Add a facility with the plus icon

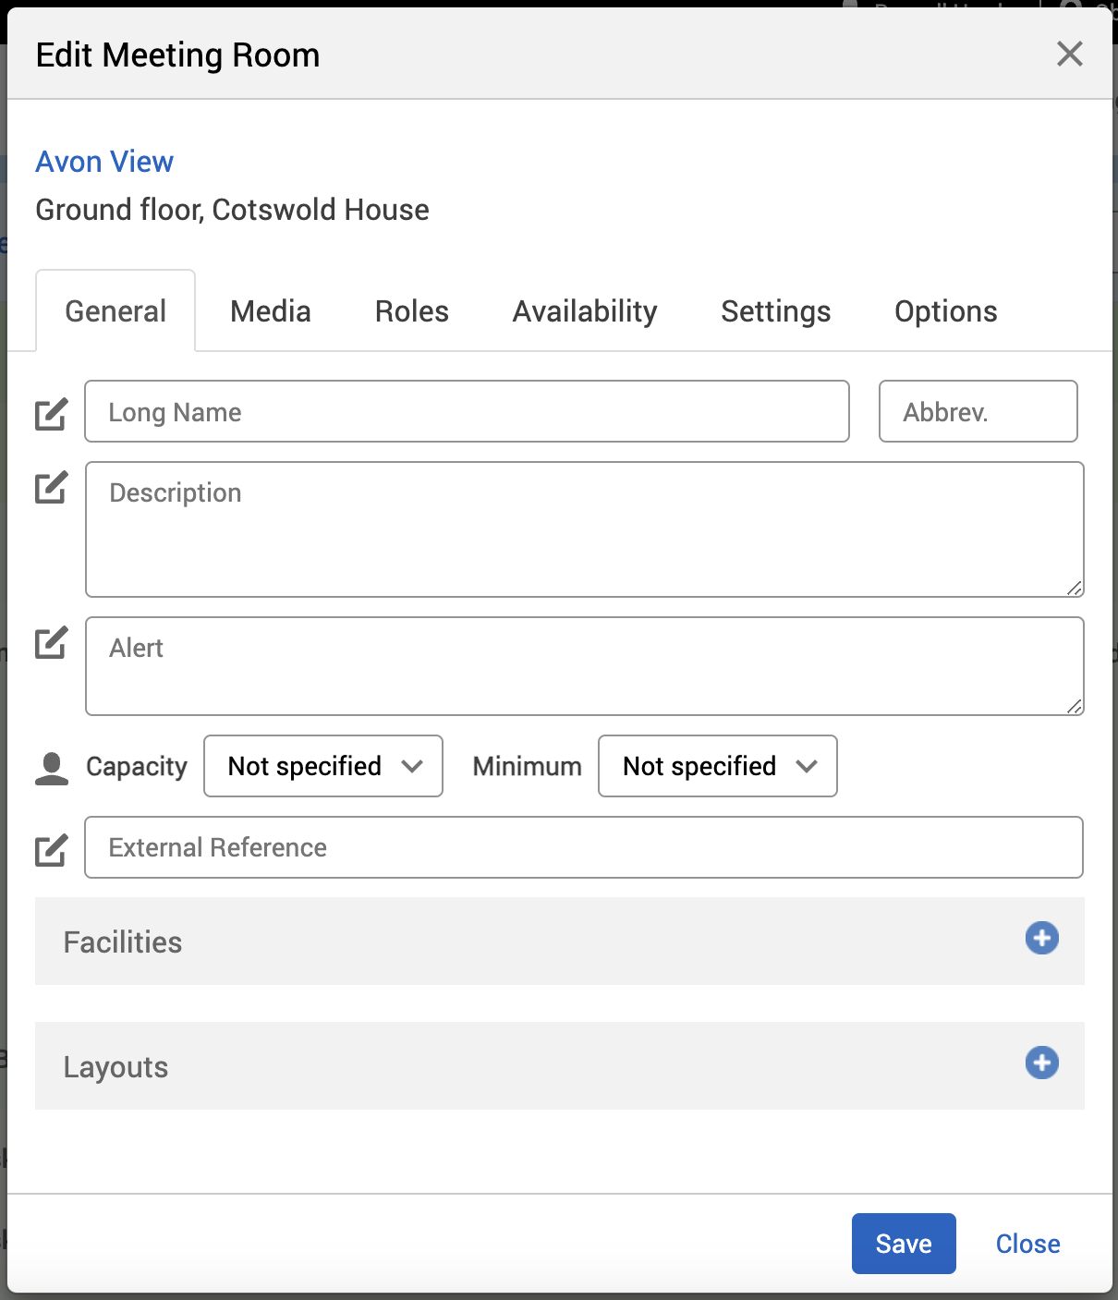pyautogui.click(x=1041, y=938)
